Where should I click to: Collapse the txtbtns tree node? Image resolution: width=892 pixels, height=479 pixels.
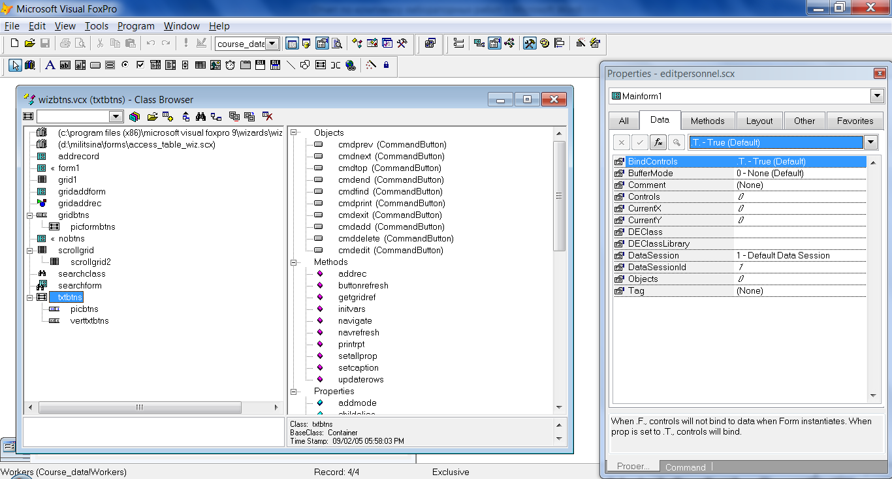[30, 297]
